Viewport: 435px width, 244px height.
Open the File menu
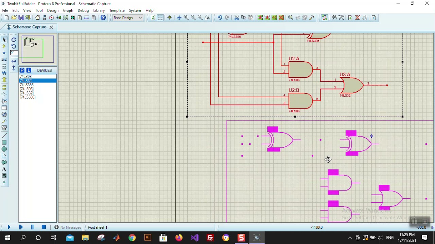pos(5,11)
